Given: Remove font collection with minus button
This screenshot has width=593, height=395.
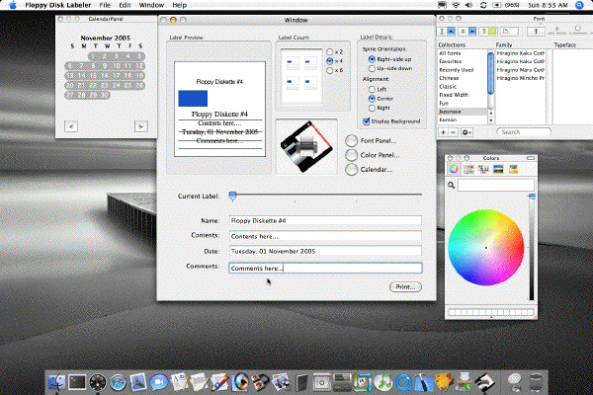Looking at the screenshot, I should 453,132.
